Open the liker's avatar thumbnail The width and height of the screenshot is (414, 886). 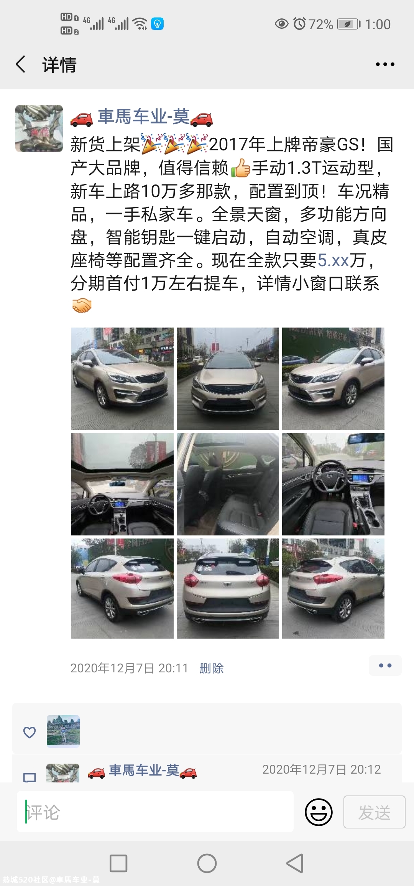tap(63, 731)
